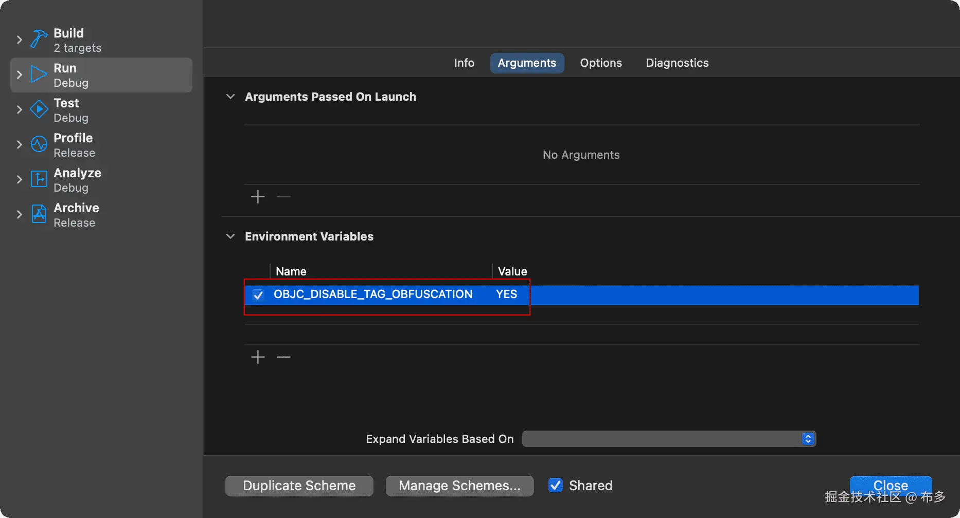Add a launch argument with plus button
Image resolution: width=960 pixels, height=518 pixels.
pos(258,196)
